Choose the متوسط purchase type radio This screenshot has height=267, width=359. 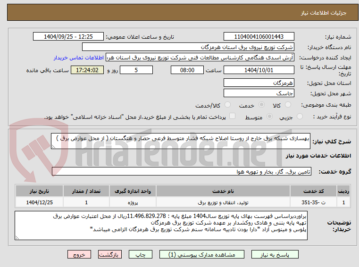(270, 117)
